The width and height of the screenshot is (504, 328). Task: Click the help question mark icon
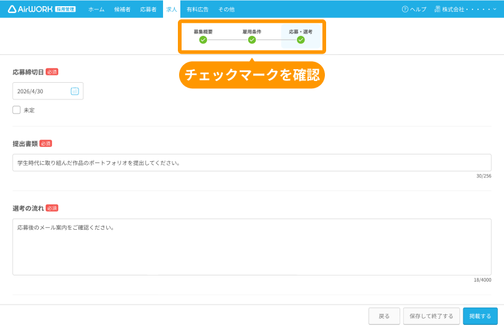coord(405,9)
